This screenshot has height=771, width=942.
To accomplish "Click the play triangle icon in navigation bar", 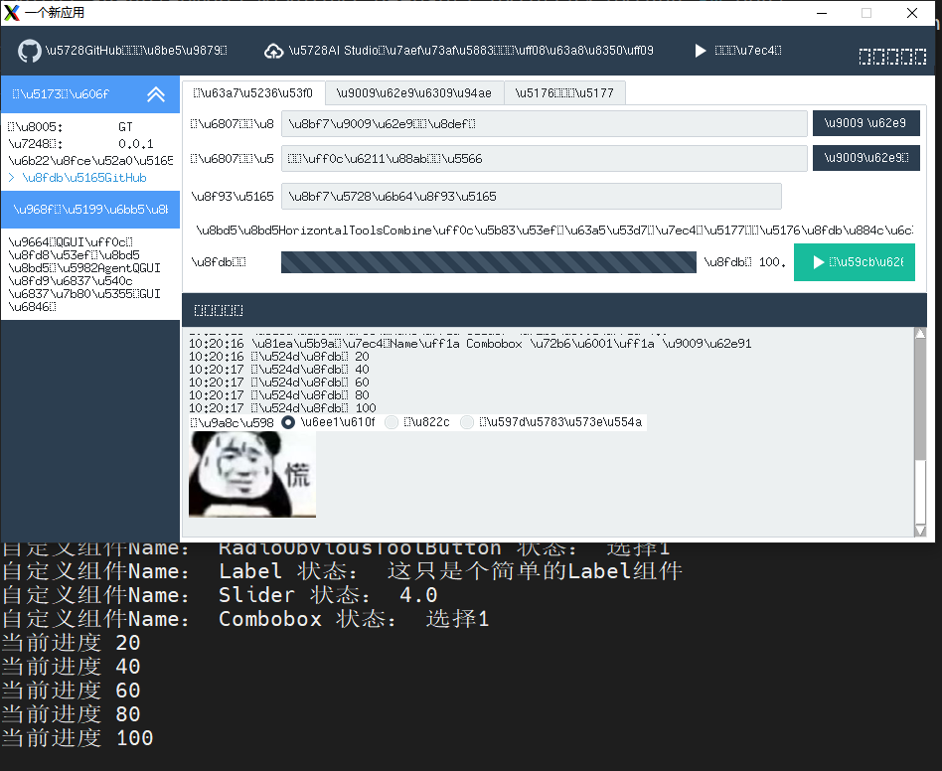I will pyautogui.click(x=700, y=51).
